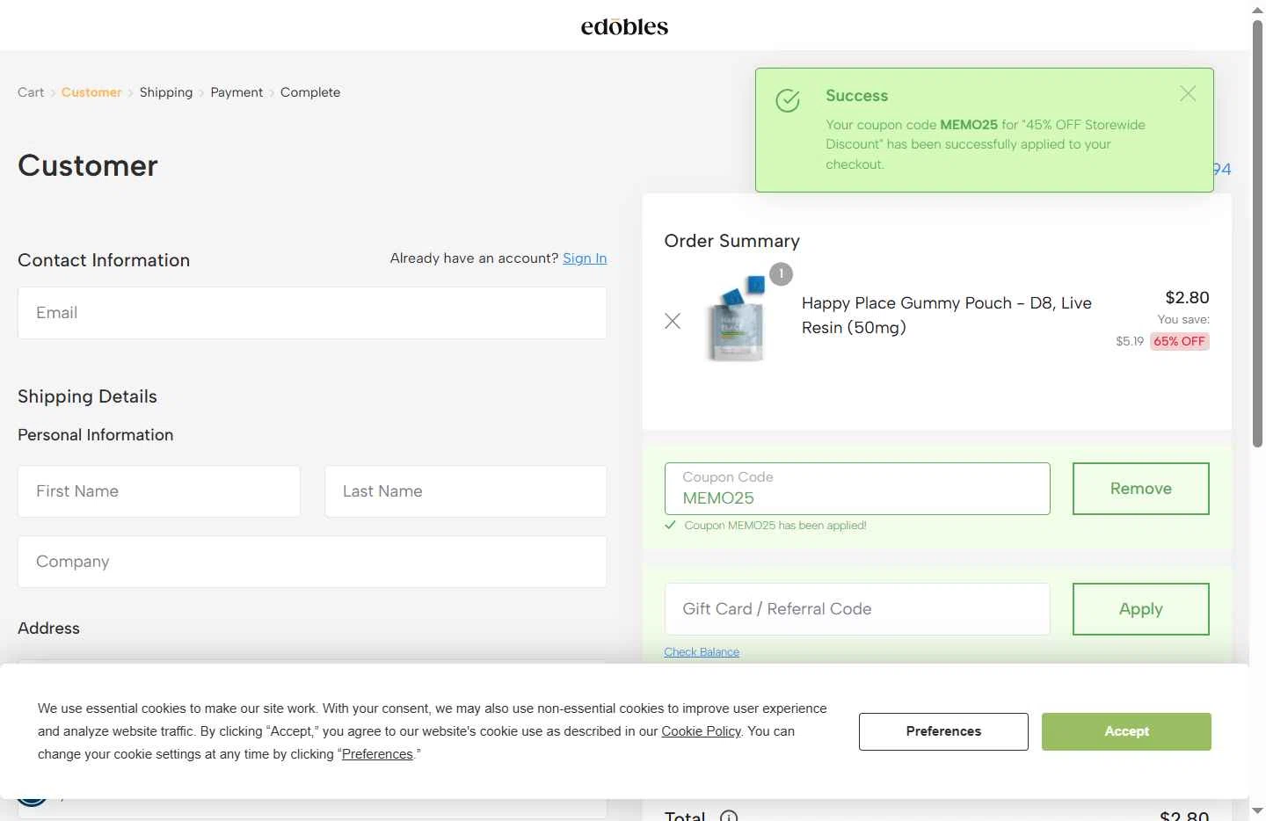Screen dimensions: 1266x821
Task: Click the success checkmark icon
Action: pos(788,100)
